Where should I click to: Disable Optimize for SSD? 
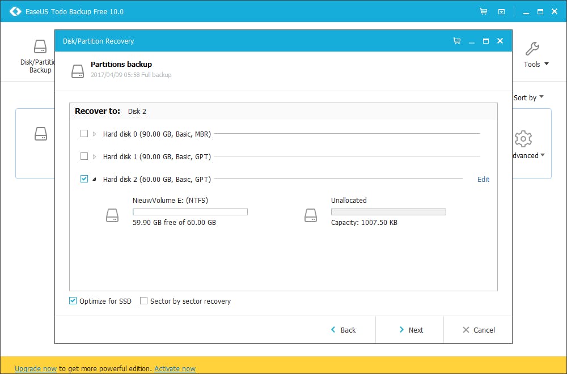coord(73,301)
